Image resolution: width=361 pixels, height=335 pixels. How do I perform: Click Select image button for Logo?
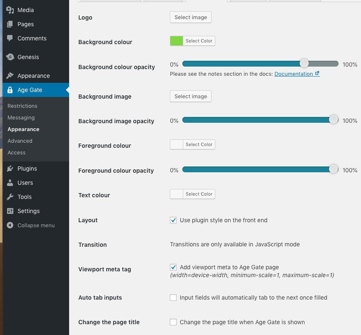tap(191, 17)
